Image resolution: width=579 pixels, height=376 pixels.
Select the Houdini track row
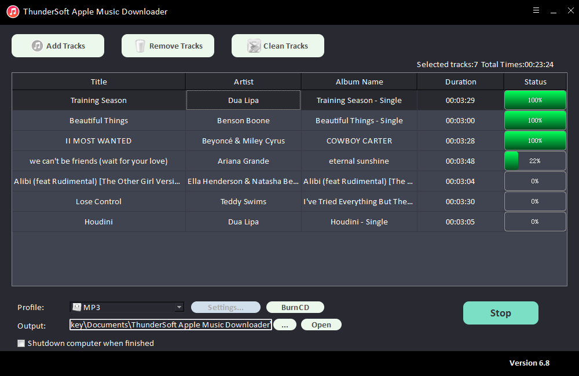tap(98, 222)
